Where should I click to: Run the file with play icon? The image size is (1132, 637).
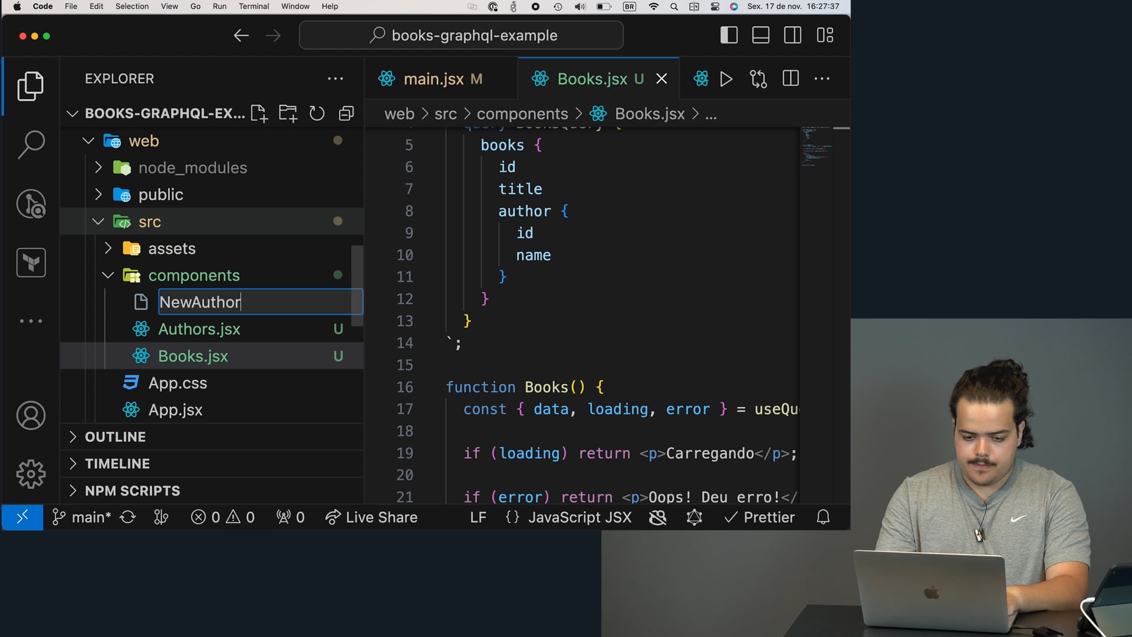[x=726, y=79]
